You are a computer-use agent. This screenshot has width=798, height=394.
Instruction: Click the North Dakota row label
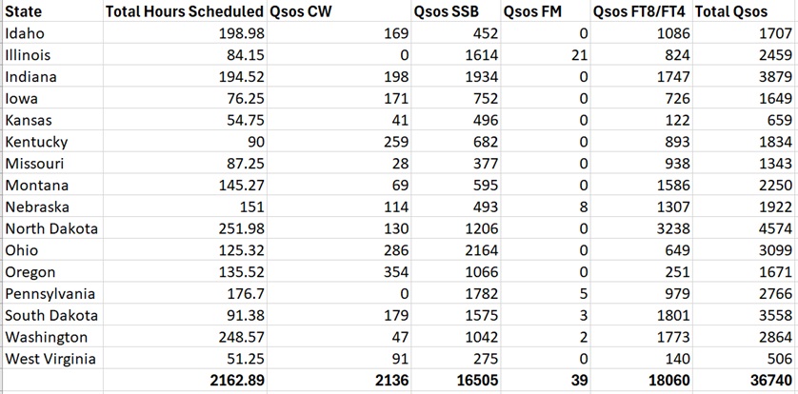(x=51, y=228)
